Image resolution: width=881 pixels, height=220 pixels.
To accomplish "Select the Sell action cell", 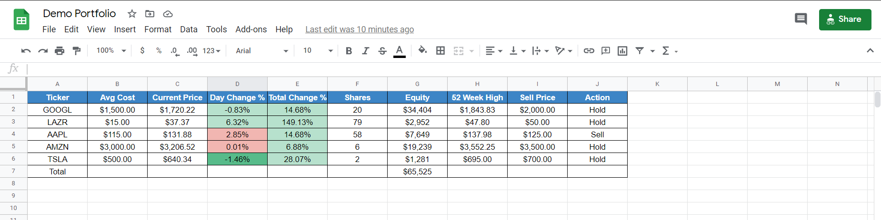I will tap(597, 134).
